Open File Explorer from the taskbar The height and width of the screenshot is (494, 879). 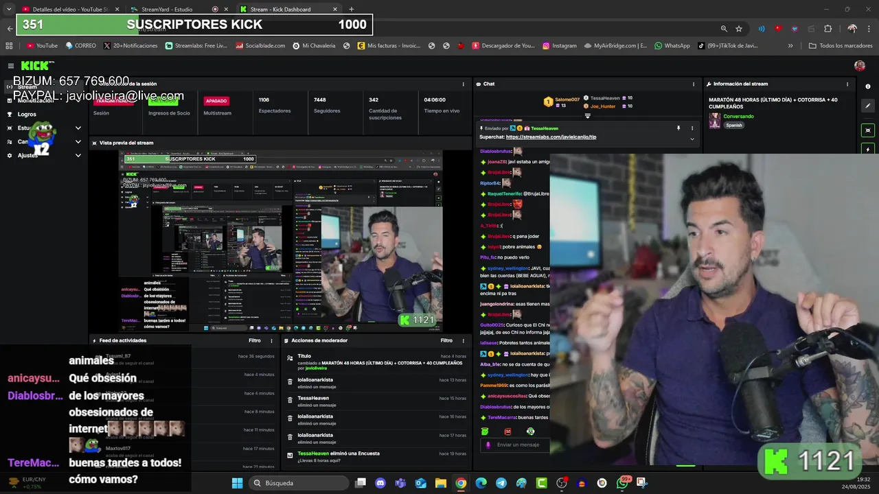(x=441, y=483)
